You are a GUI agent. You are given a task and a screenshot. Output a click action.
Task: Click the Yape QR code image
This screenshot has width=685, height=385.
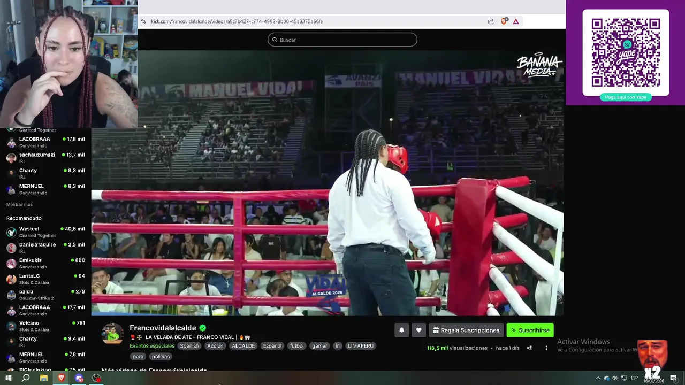coord(626,52)
